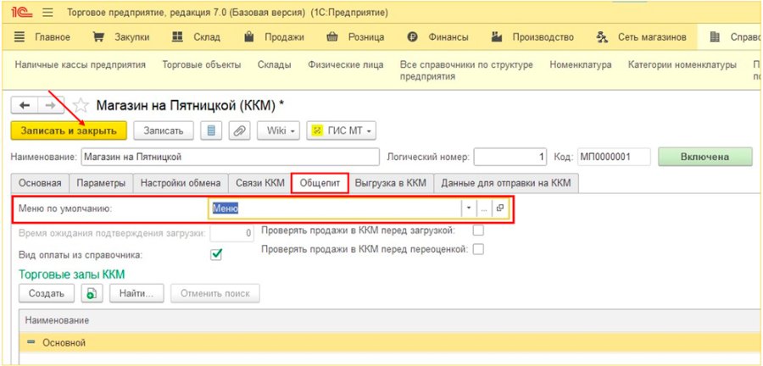Go forward with the right arrow button

pos(51,105)
